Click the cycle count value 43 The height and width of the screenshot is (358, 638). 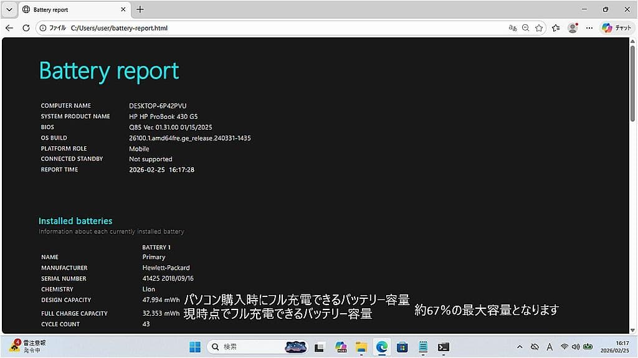[x=146, y=324]
